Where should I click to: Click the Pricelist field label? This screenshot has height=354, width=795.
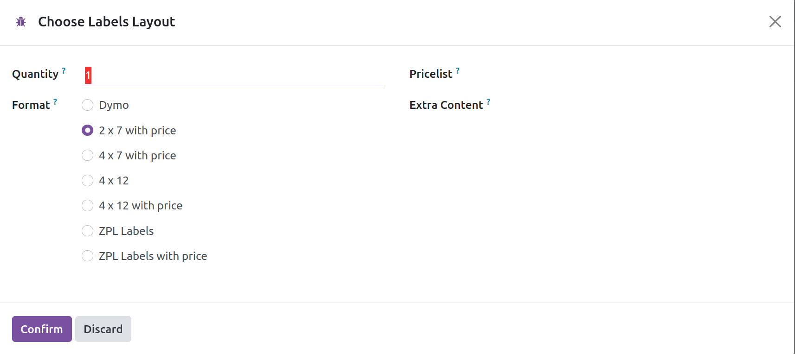(x=431, y=74)
